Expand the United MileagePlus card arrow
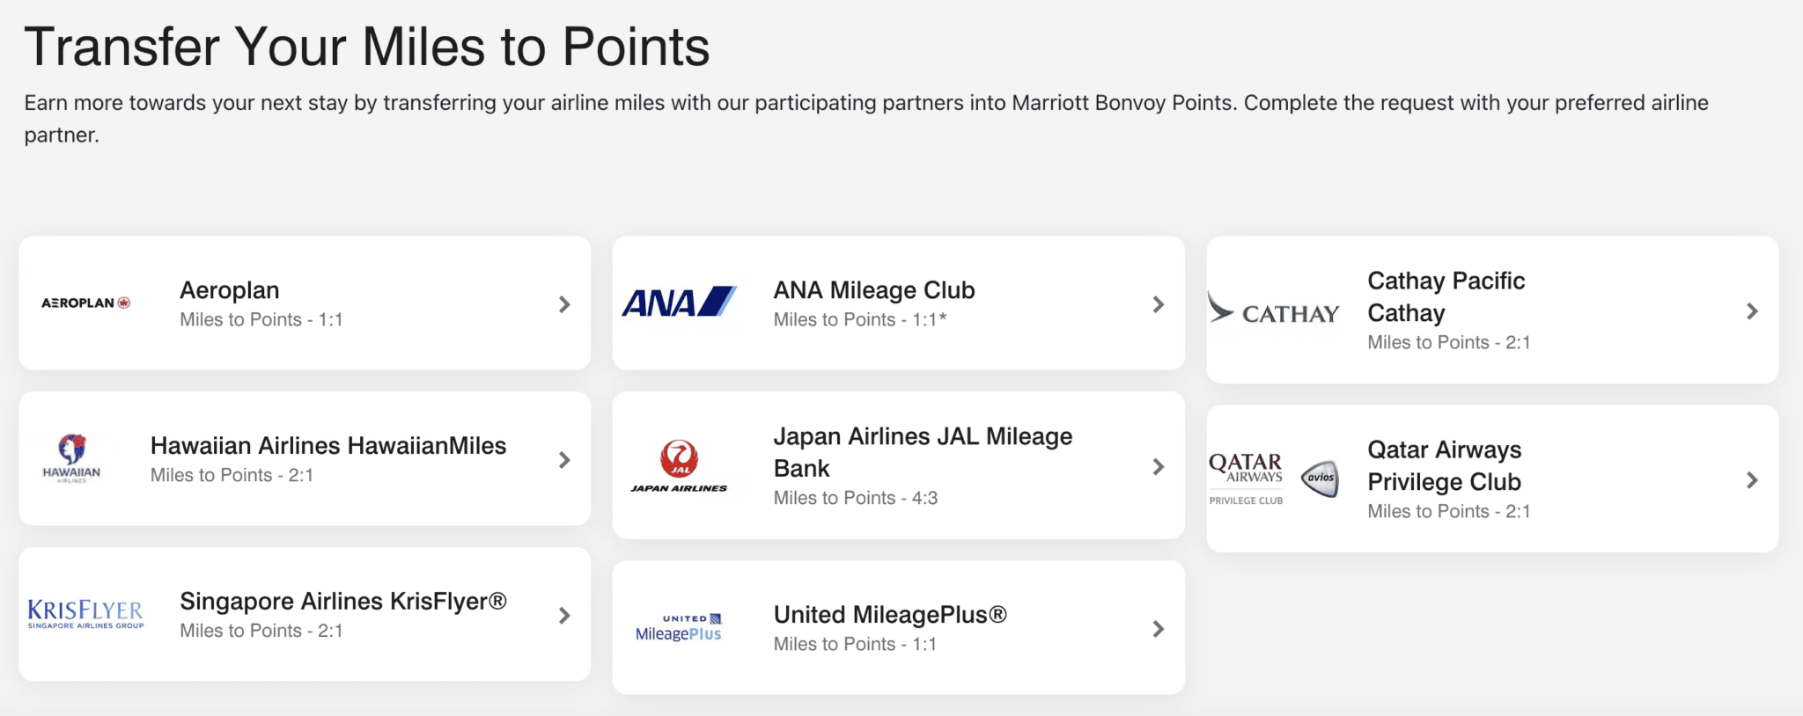The height and width of the screenshot is (716, 1803). pos(1158,627)
